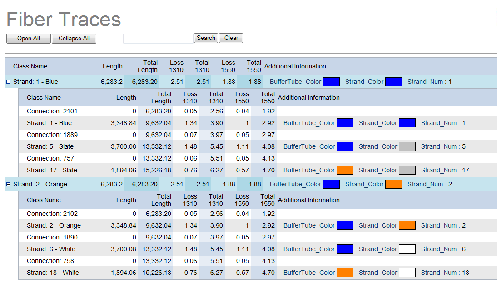The width and height of the screenshot is (497, 283).
Task: Click the Open All button
Action: click(29, 39)
